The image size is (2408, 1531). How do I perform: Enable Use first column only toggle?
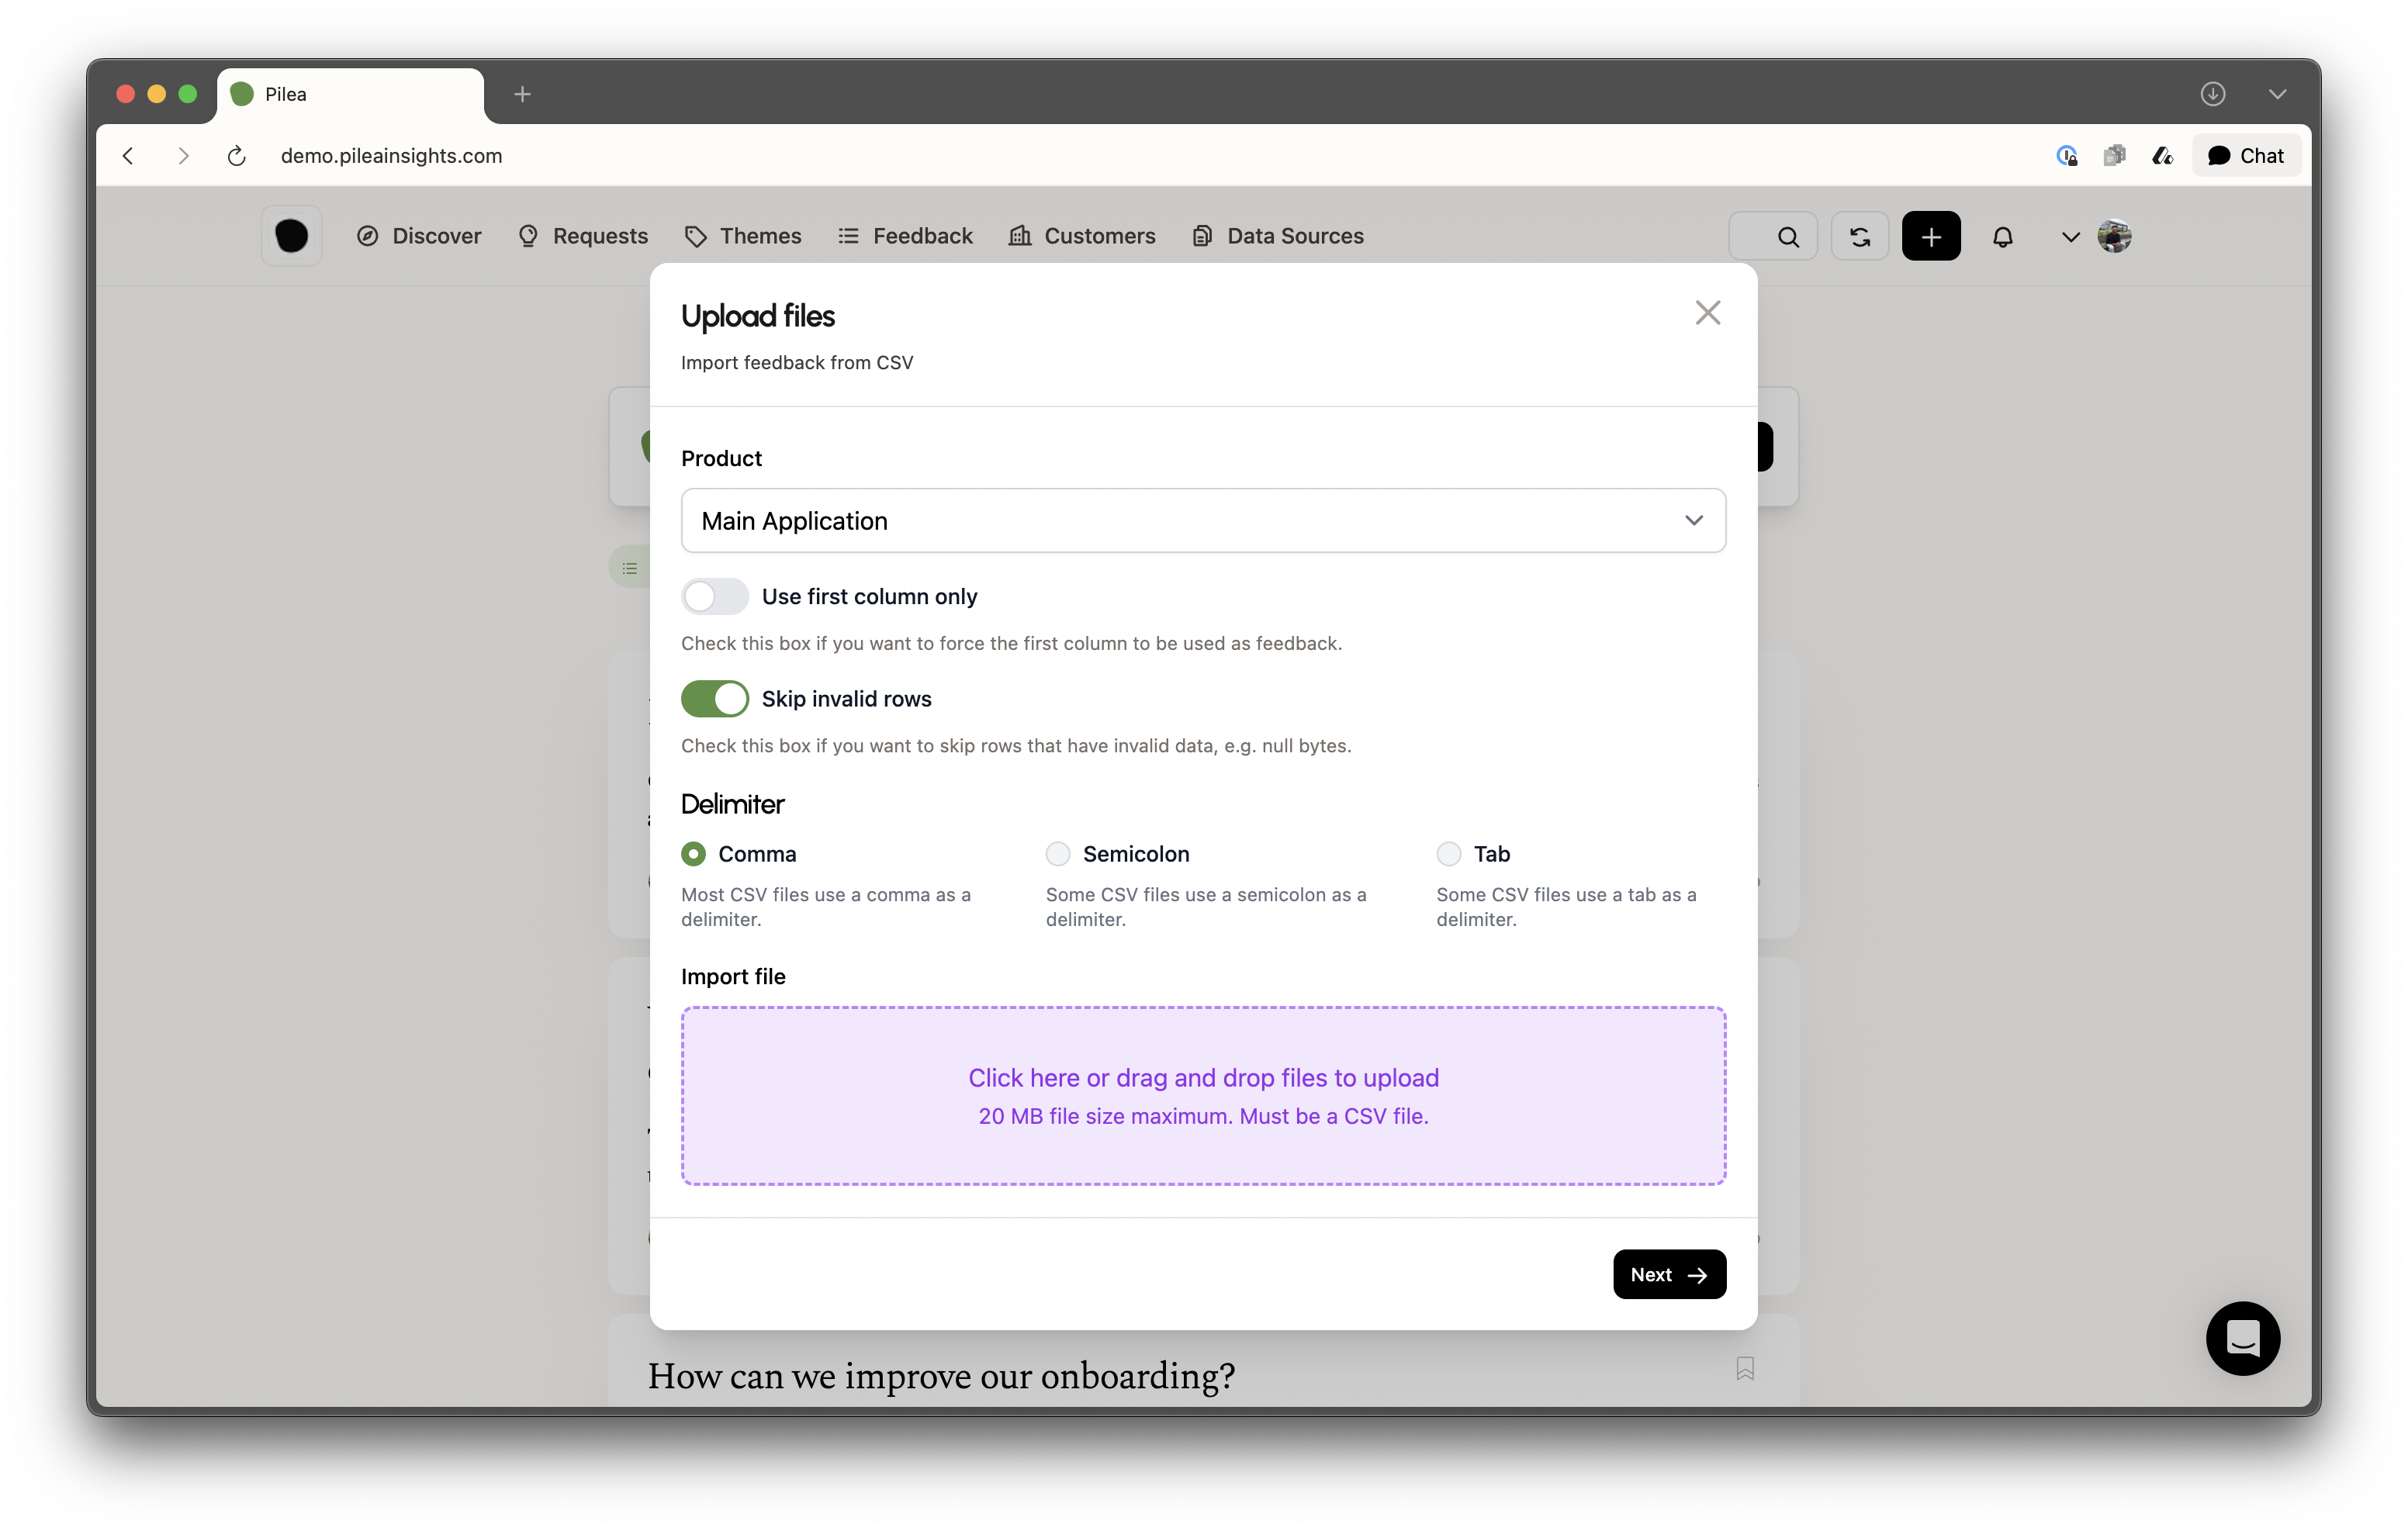(x=715, y=597)
